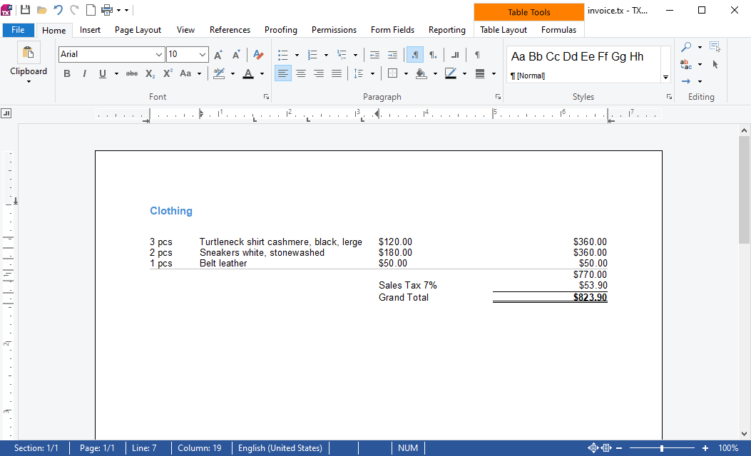Click the Print icon in quick access toolbar
The width and height of the screenshot is (751, 456).
pyautogui.click(x=107, y=9)
